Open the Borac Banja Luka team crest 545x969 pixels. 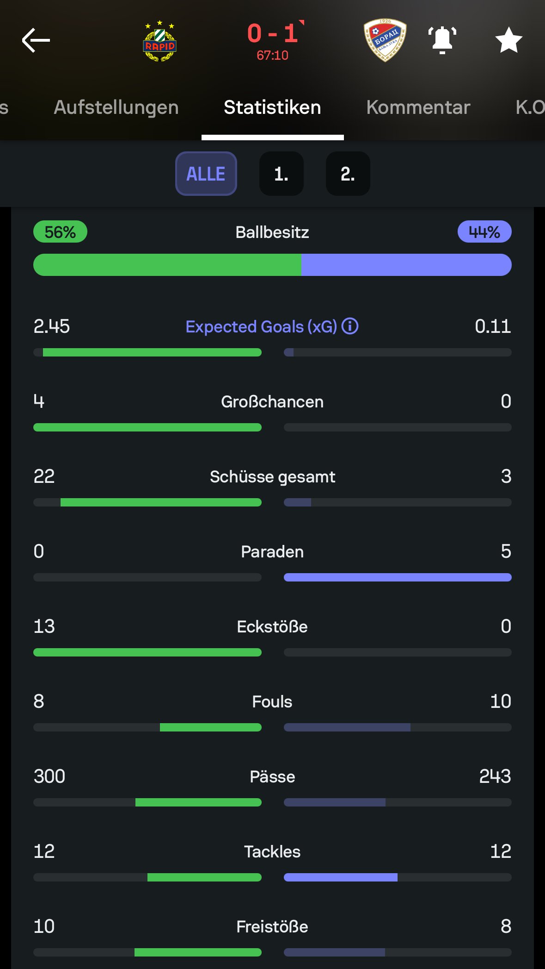click(385, 40)
